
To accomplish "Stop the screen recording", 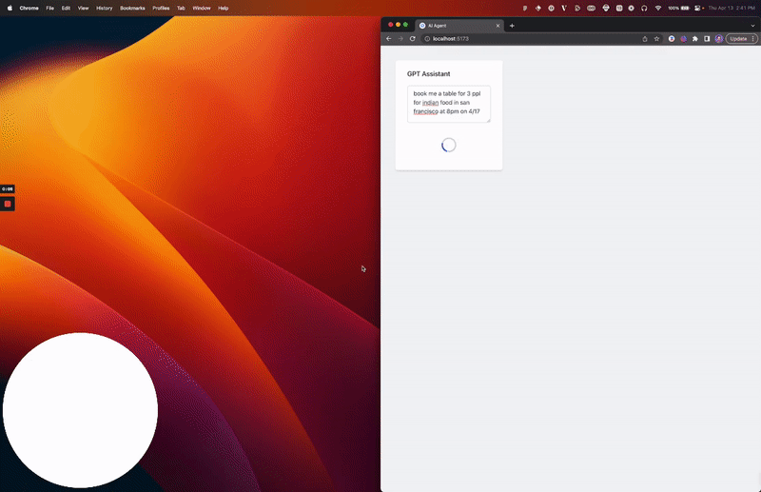I will (8, 204).
